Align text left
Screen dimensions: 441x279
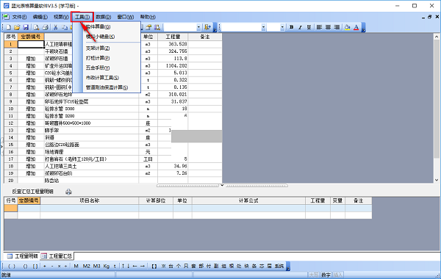[319, 27]
